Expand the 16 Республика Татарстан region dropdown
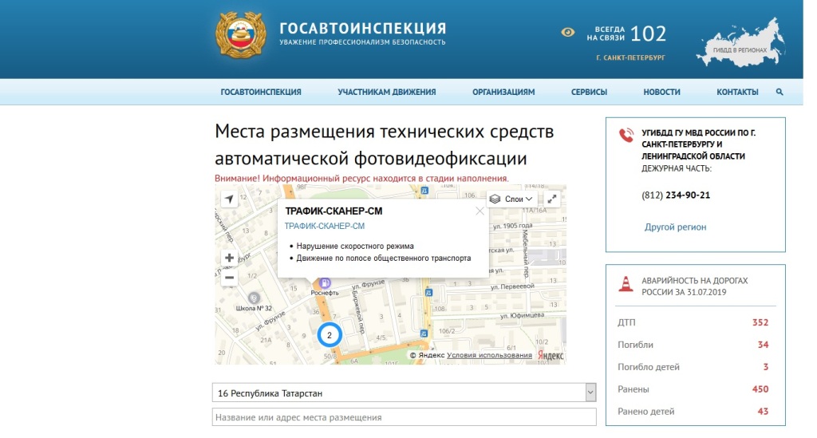 (x=590, y=393)
